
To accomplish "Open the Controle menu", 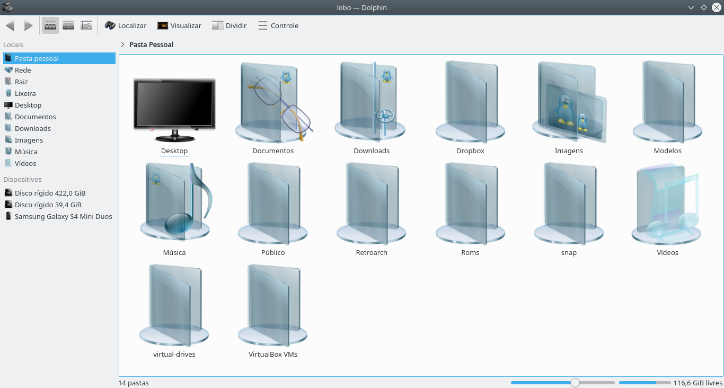I will (278, 25).
